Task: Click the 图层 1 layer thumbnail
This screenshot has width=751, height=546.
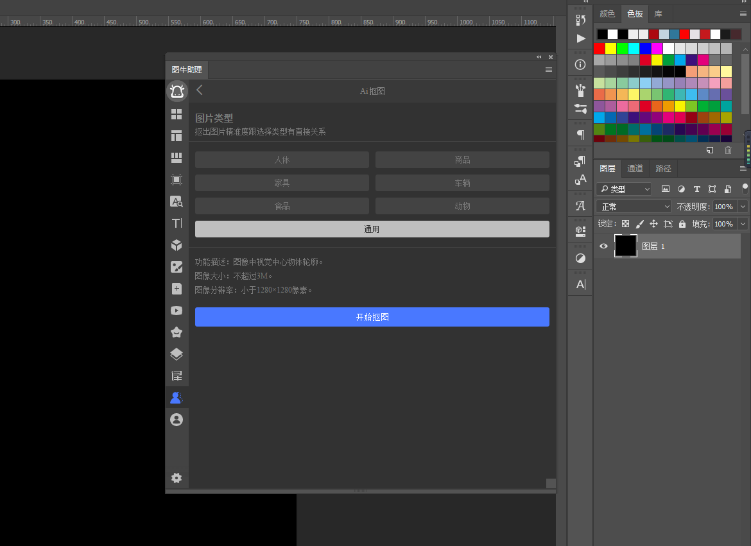Action: pyautogui.click(x=625, y=246)
